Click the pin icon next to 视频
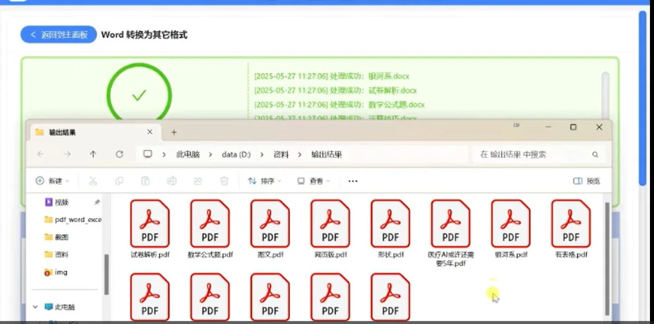 (x=97, y=202)
